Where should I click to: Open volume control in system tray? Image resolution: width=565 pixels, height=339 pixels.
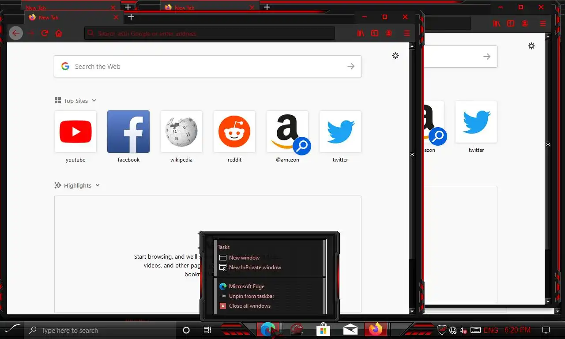tap(463, 330)
